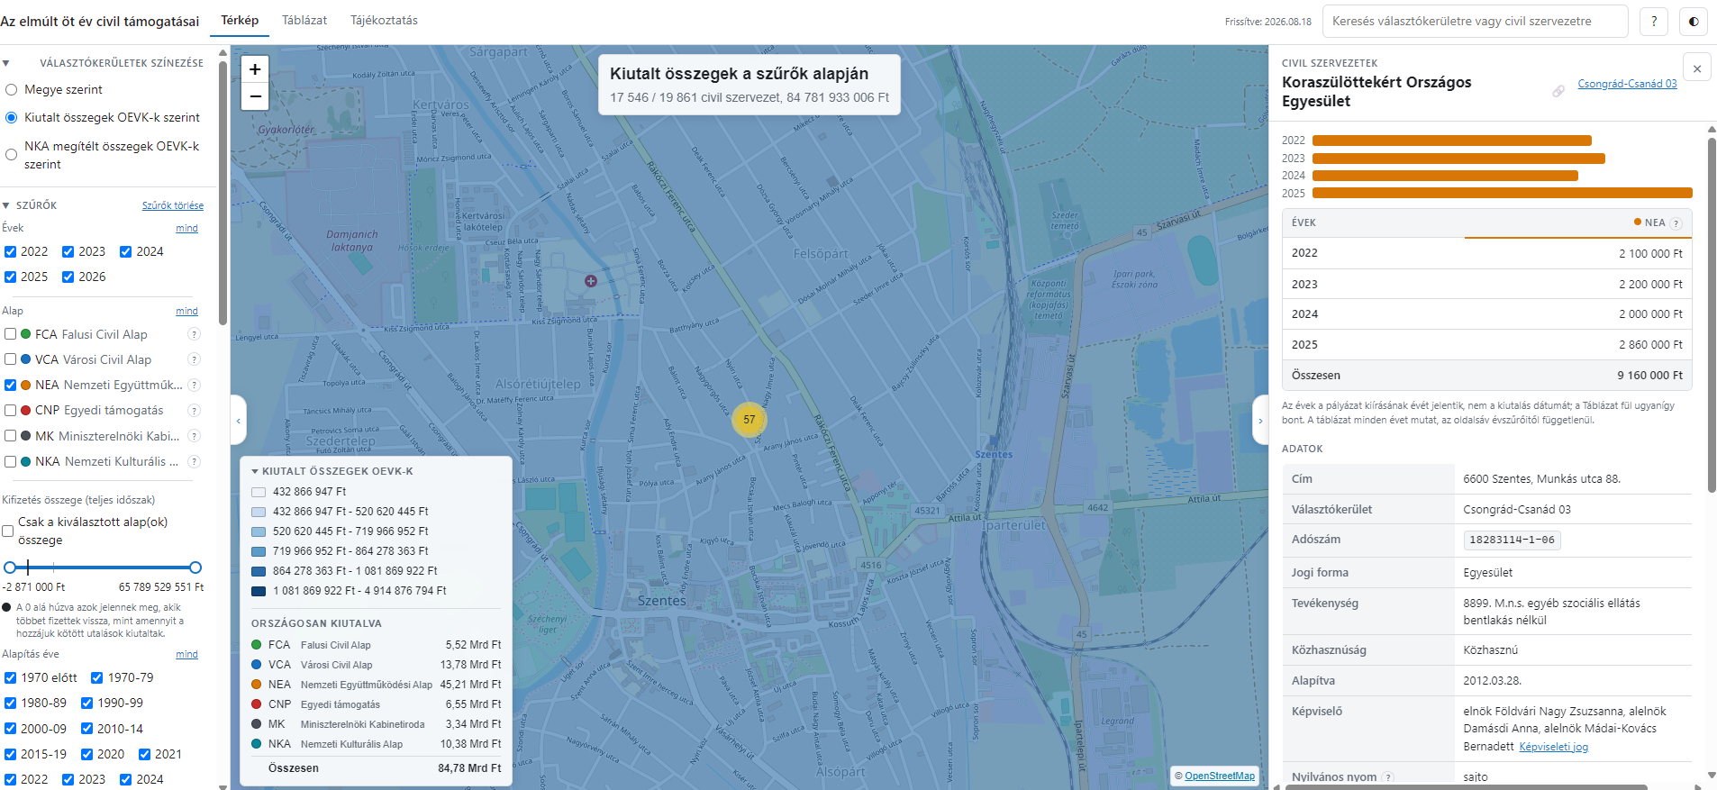
Task: Click the 2023 row amount 2 200 000 Ft
Action: [x=1650, y=285]
